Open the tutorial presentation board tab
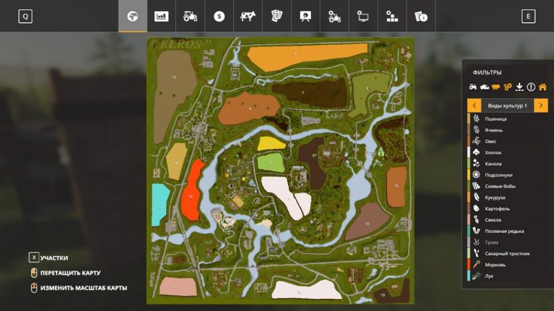 click(305, 16)
